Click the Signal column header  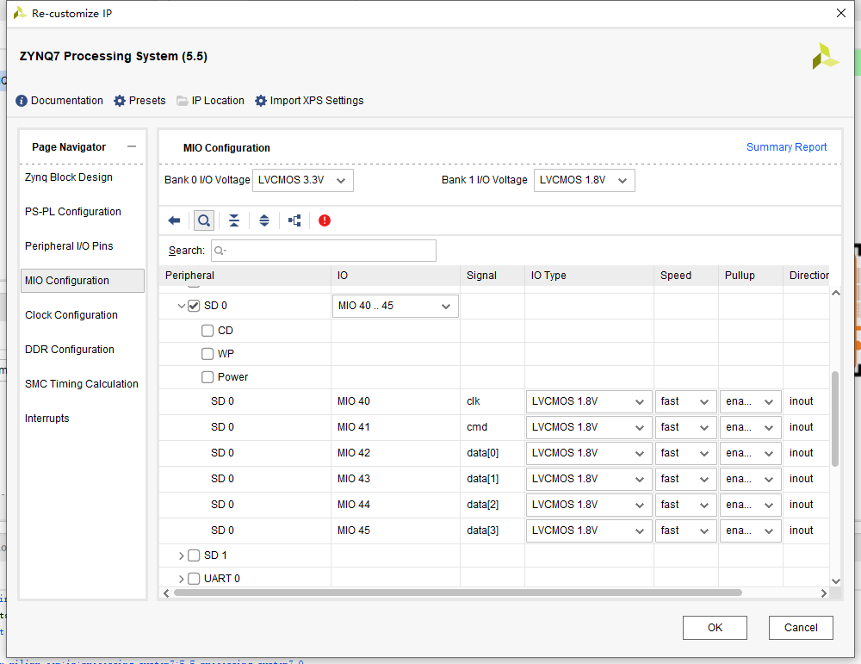pyautogui.click(x=492, y=276)
